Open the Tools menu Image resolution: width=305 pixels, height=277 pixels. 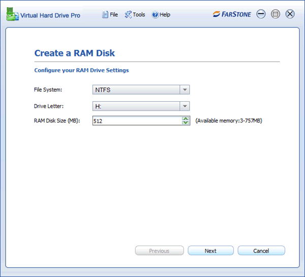point(135,15)
